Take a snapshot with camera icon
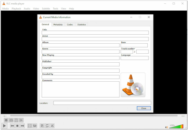This screenshot has width=188, height=130. coord(11,120)
